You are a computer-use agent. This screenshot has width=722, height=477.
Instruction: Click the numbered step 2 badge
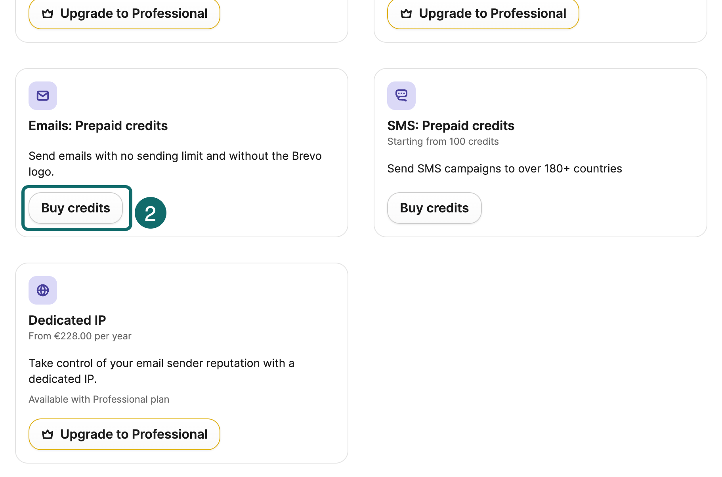[x=151, y=213]
